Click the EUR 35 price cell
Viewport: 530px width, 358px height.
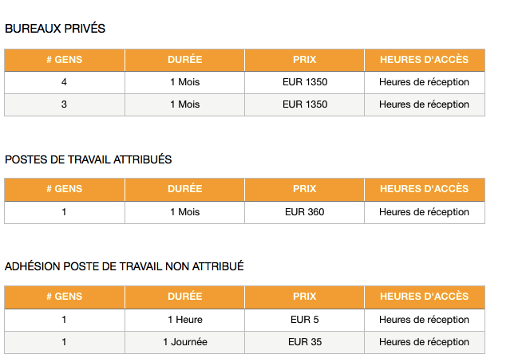point(305,342)
